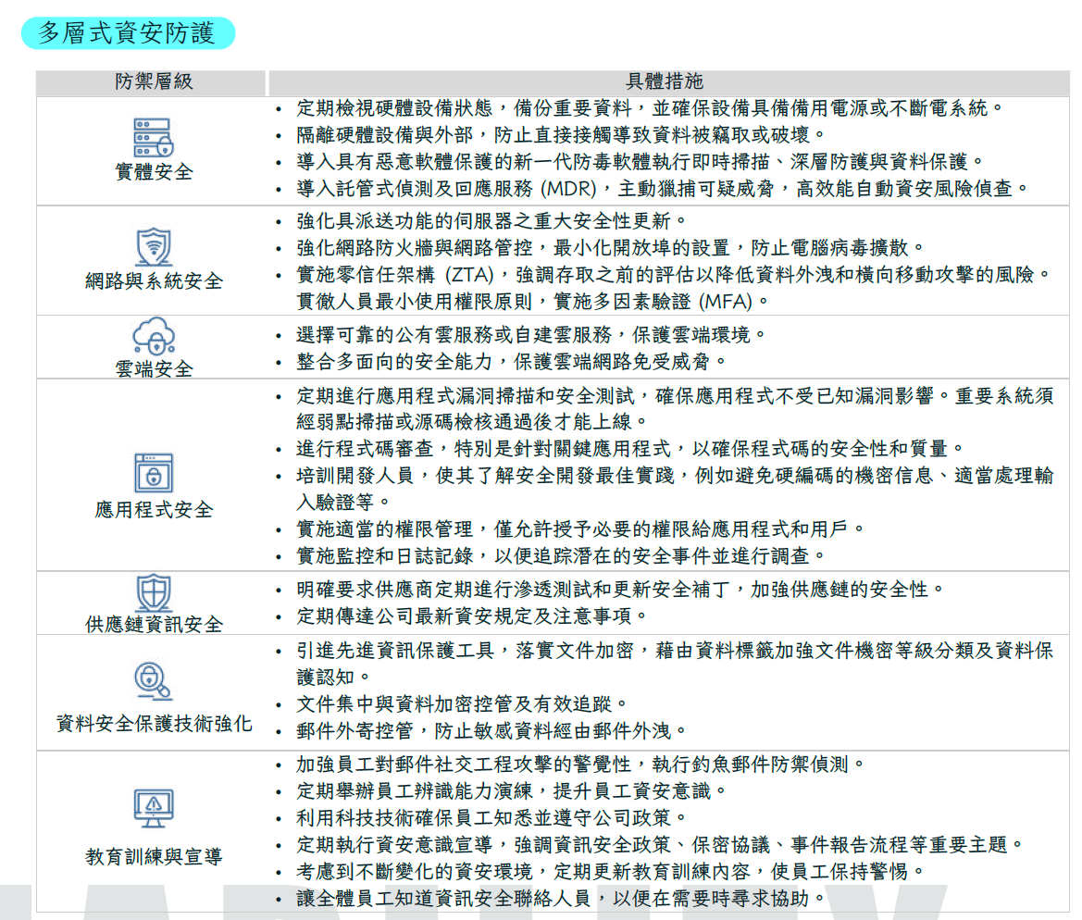Click the line 明確要求供應商定期進行滲透測試
Screen dimensions: 1082x920
coord(620,590)
